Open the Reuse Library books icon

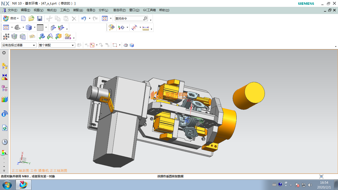coord(4,99)
